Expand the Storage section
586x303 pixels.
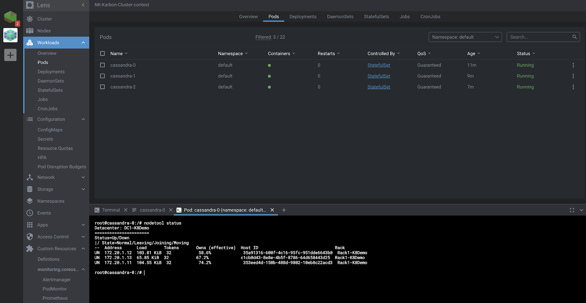click(83, 189)
